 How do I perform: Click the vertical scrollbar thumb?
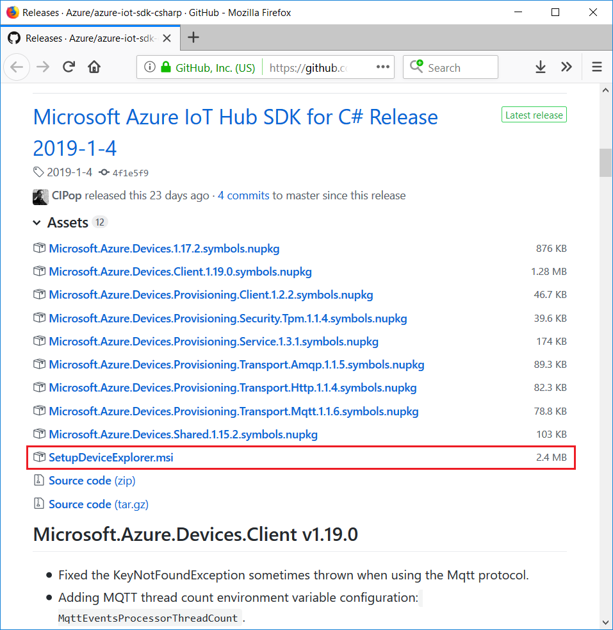(x=605, y=163)
